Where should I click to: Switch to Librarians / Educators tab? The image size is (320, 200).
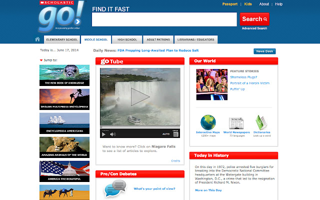click(x=195, y=39)
